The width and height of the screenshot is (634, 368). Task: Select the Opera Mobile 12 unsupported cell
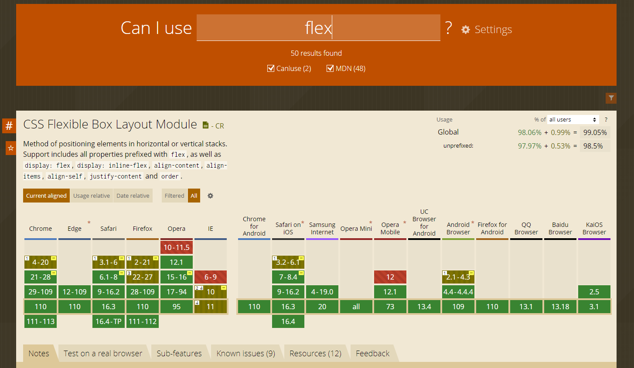tap(390, 277)
